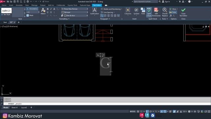The image size is (211, 119).
Task: Click the text Mask button
Action: pos(30,16)
